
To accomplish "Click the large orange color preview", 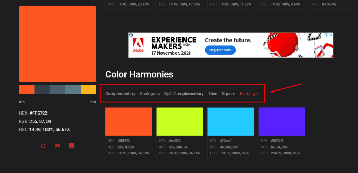I will tap(57, 44).
